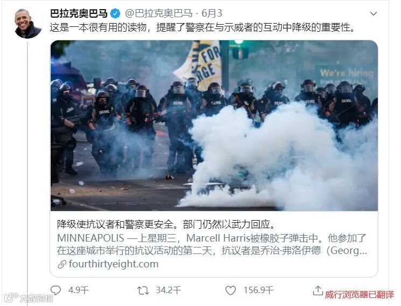Image resolution: width=401 pixels, height=306 pixels.
Task: Click the retweet arrows icon
Action: [143, 290]
